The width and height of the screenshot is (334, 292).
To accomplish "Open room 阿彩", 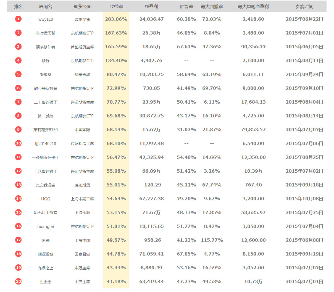I will [x=46, y=240].
